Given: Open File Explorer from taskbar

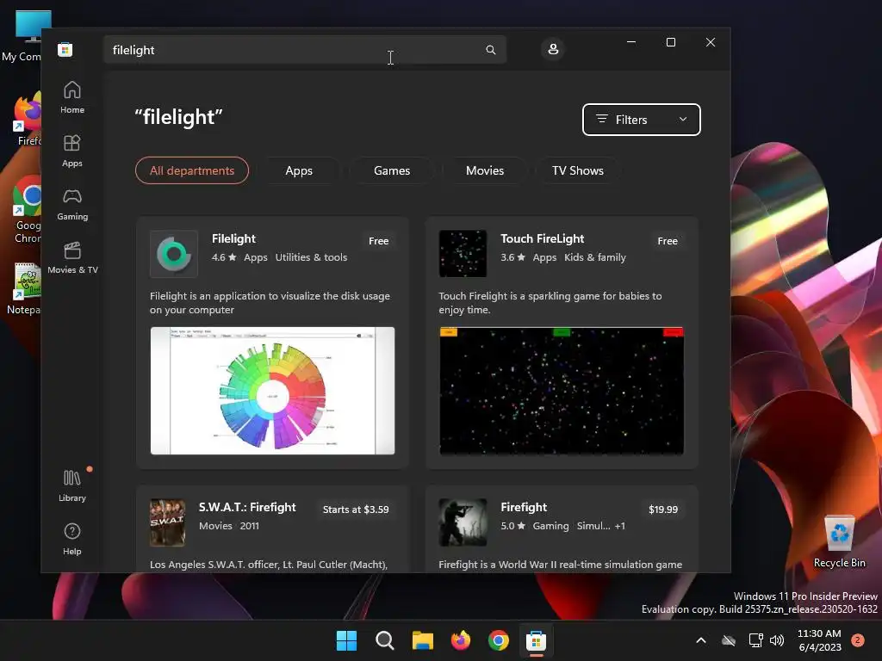Looking at the screenshot, I should coord(422,640).
